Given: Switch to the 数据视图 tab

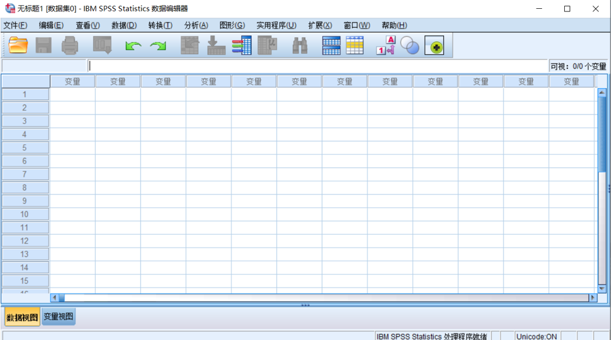Looking at the screenshot, I should tap(22, 317).
